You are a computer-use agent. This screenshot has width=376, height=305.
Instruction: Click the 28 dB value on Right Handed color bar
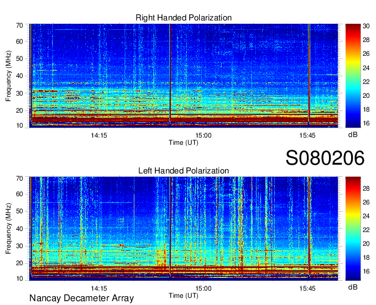367,40
